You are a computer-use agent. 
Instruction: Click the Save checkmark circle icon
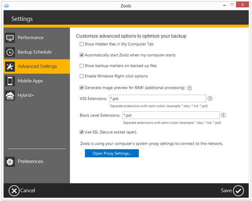[239, 191]
